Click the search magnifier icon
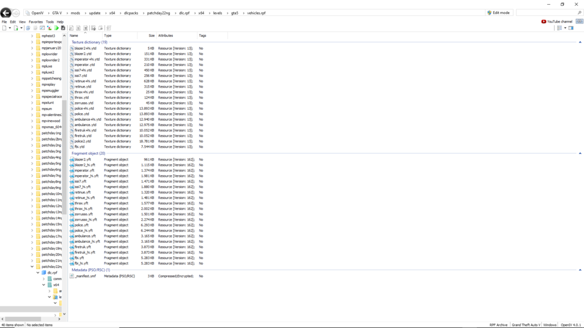This screenshot has width=584, height=328. (x=579, y=13)
